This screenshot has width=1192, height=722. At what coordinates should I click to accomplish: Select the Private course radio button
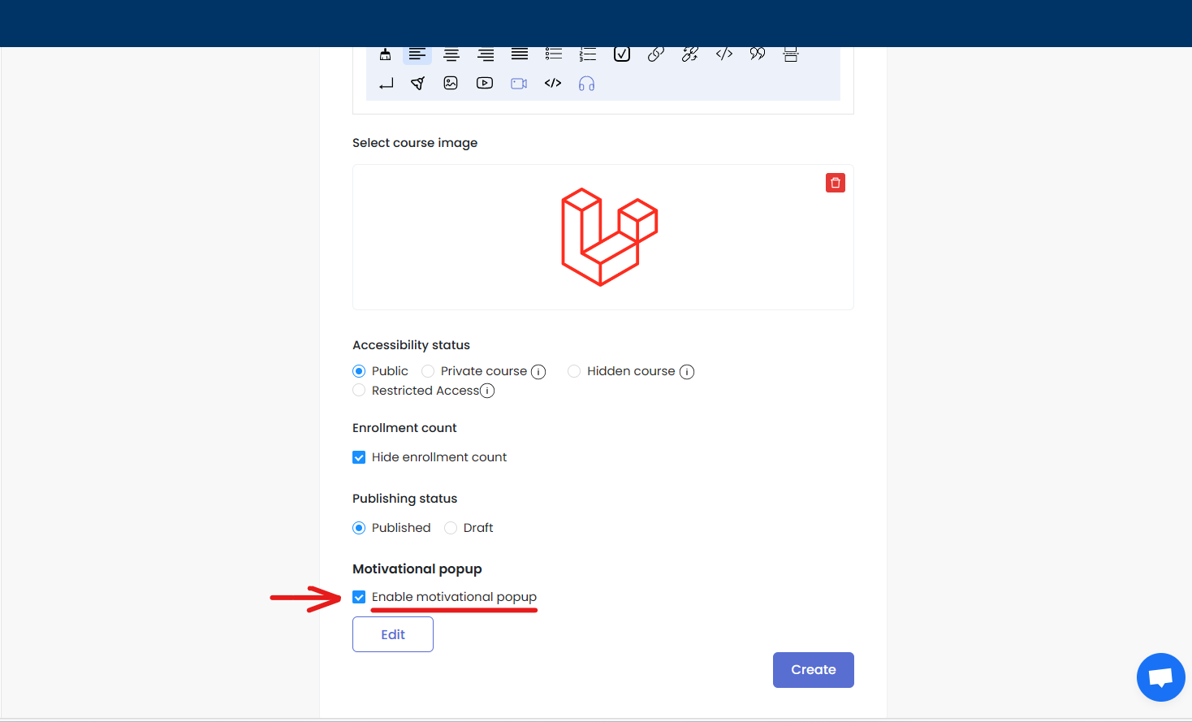click(x=428, y=371)
